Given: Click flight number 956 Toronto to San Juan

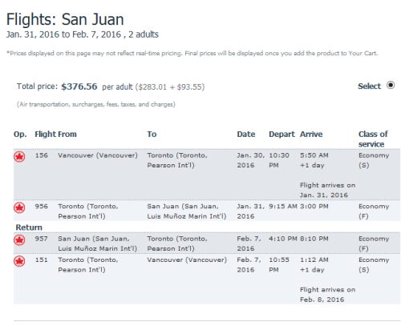Looking at the screenshot, I should (x=42, y=207).
